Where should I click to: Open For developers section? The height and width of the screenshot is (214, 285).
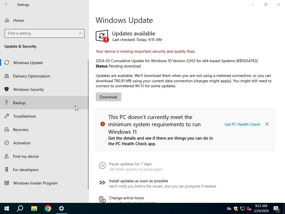pos(44,170)
